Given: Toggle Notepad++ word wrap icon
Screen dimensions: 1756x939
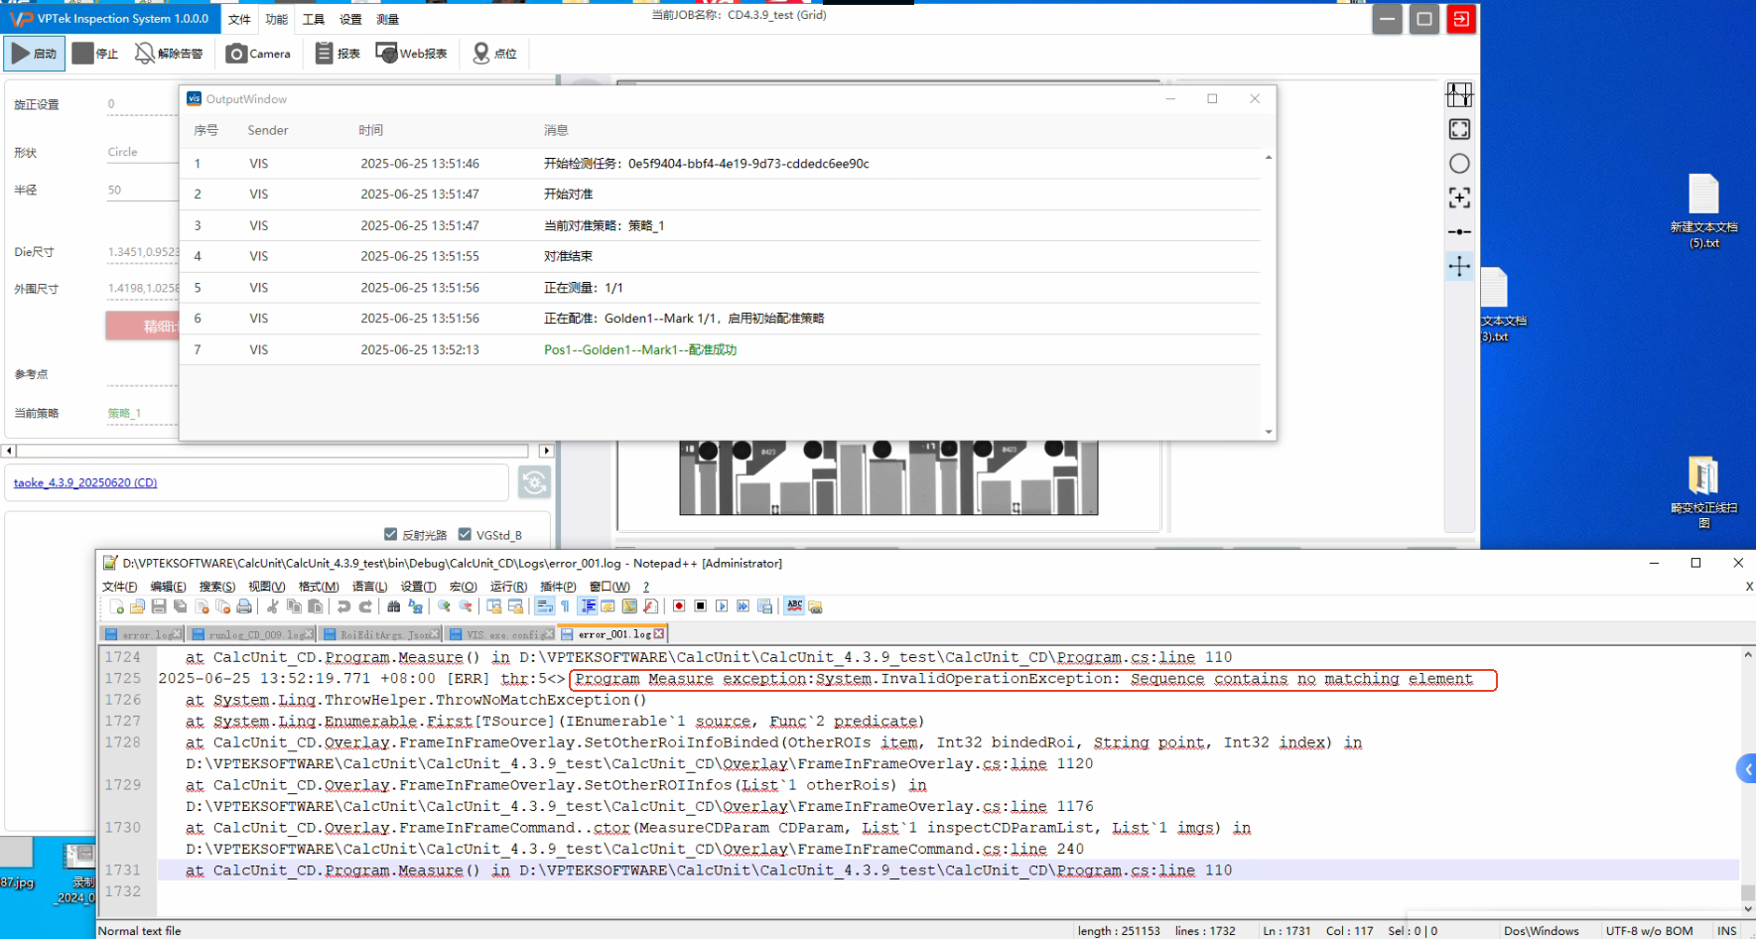Looking at the screenshot, I should 545,606.
